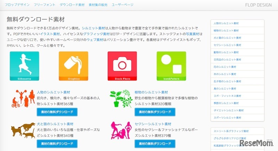Go to フロップデザイン in top navigation
The image size is (278, 151).
[x=17, y=5]
